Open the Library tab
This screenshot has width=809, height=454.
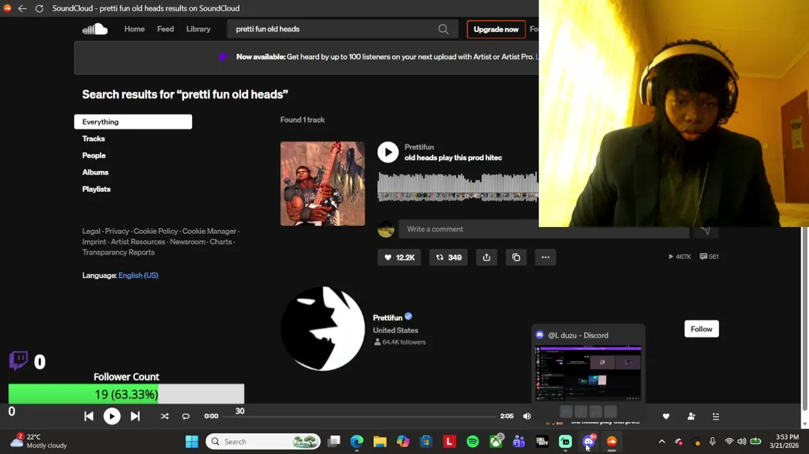(x=198, y=29)
